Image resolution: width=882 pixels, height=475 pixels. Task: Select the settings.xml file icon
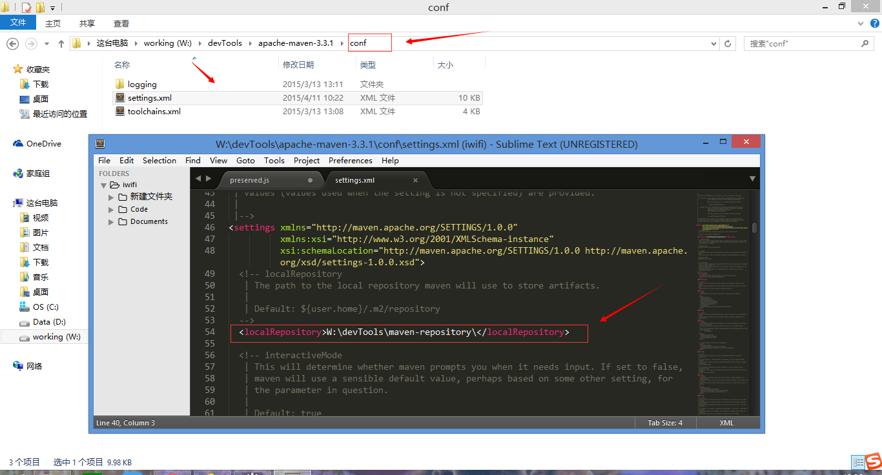coord(119,97)
